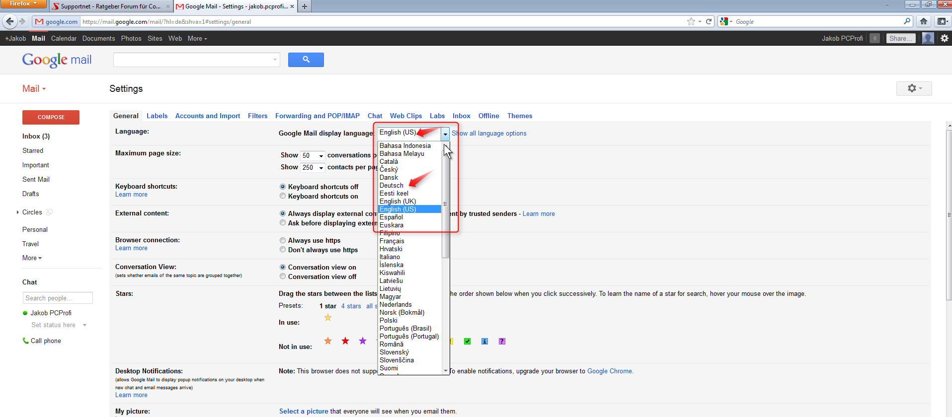Open the Gmail search options arrow
This screenshot has width=952, height=417.
pyautogui.click(x=275, y=60)
